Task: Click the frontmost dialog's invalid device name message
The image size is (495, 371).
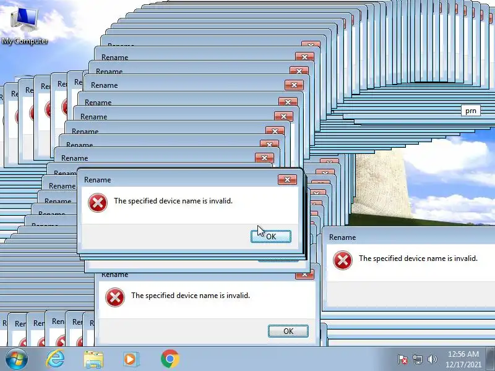Action: 173,201
